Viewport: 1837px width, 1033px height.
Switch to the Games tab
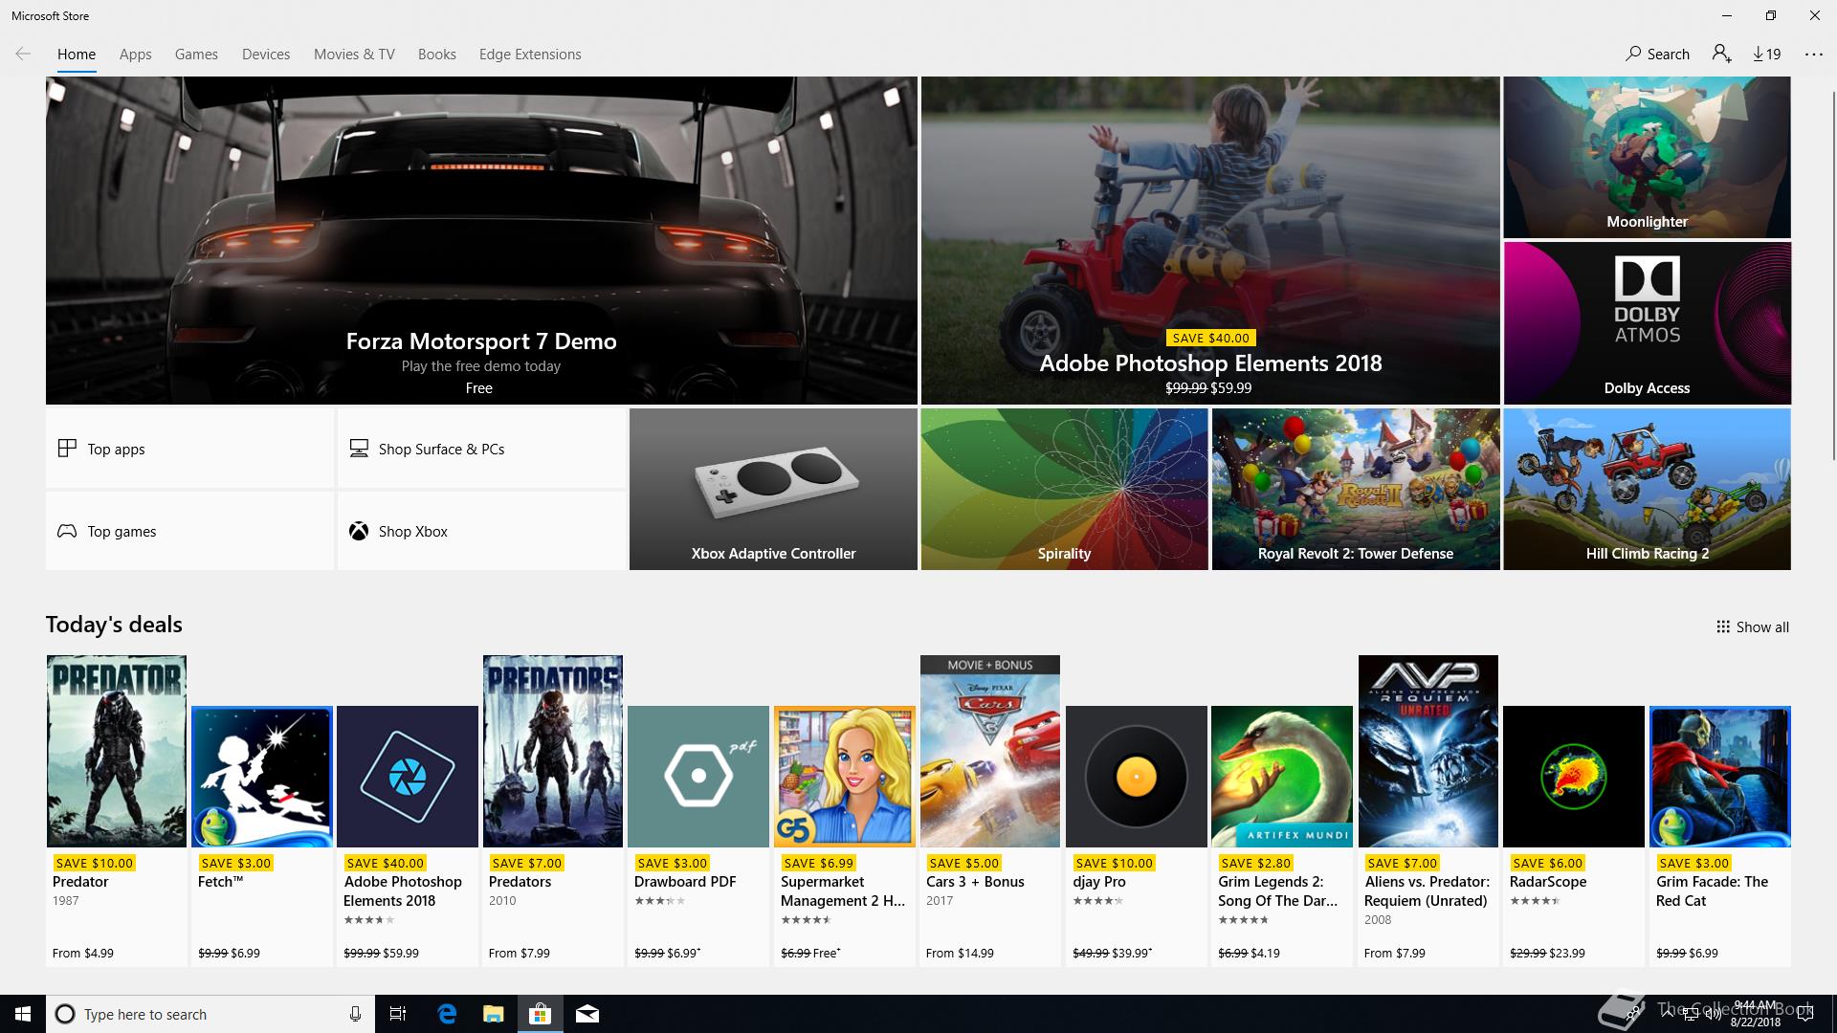[x=196, y=55]
